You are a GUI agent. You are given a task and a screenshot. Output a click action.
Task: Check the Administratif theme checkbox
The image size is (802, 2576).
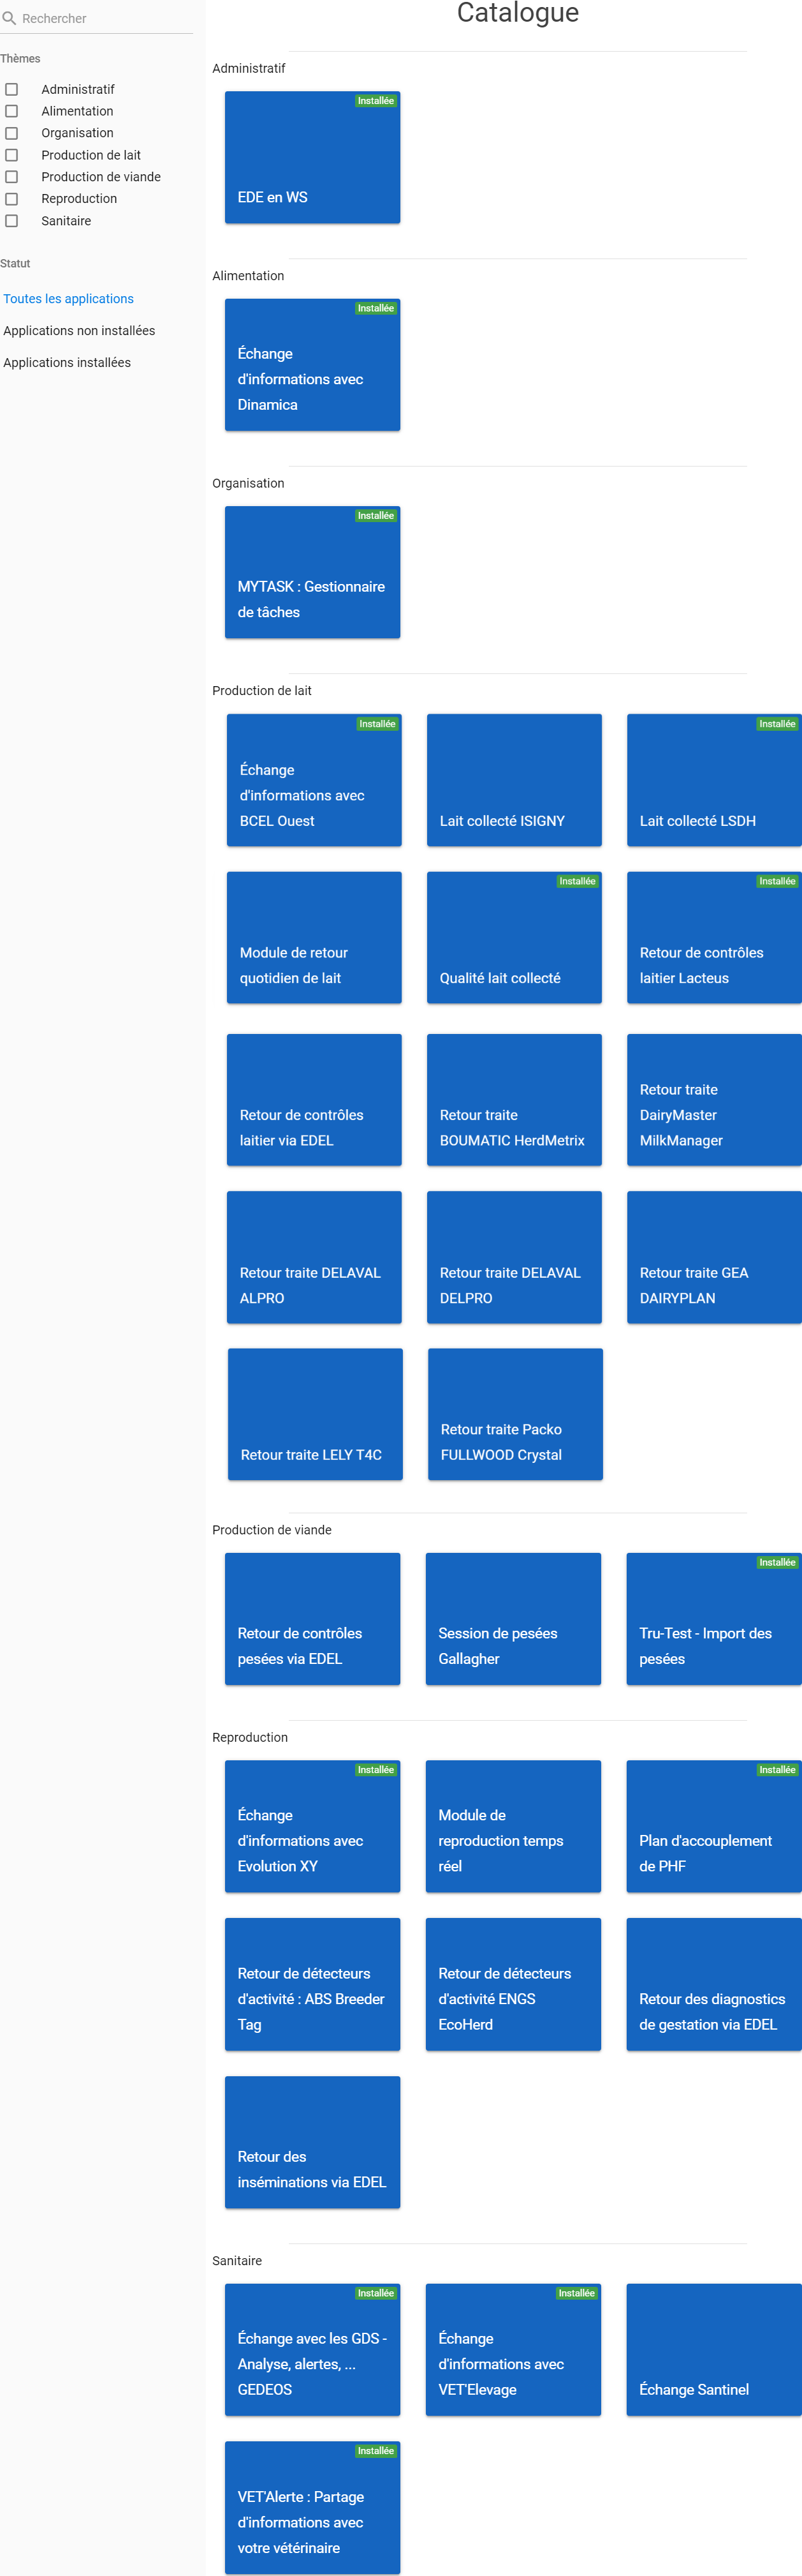[12, 89]
